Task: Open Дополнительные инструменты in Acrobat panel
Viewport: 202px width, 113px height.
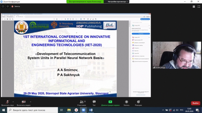Action: pyautogui.click(x=140, y=61)
